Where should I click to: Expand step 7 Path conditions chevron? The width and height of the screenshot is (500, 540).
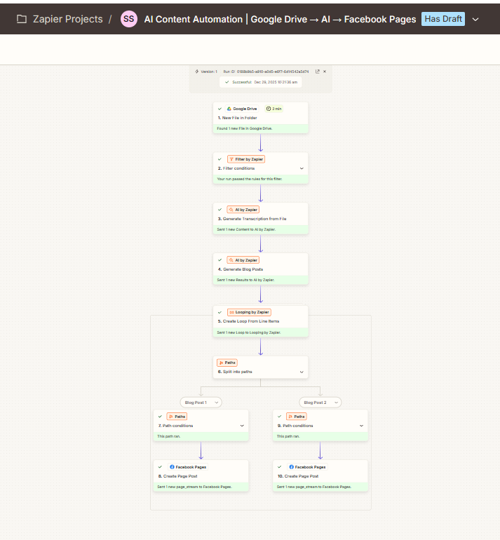242,426
